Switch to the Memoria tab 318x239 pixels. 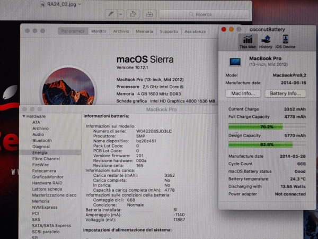tap(144, 31)
